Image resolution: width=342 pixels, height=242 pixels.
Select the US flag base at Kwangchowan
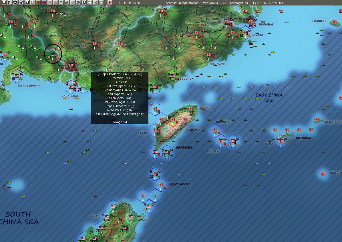coord(17,76)
